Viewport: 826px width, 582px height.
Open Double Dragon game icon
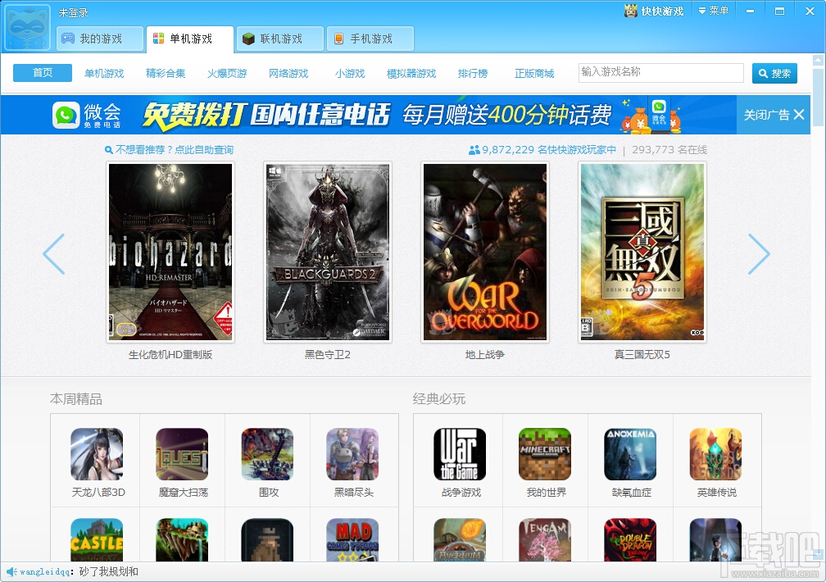coord(631,540)
